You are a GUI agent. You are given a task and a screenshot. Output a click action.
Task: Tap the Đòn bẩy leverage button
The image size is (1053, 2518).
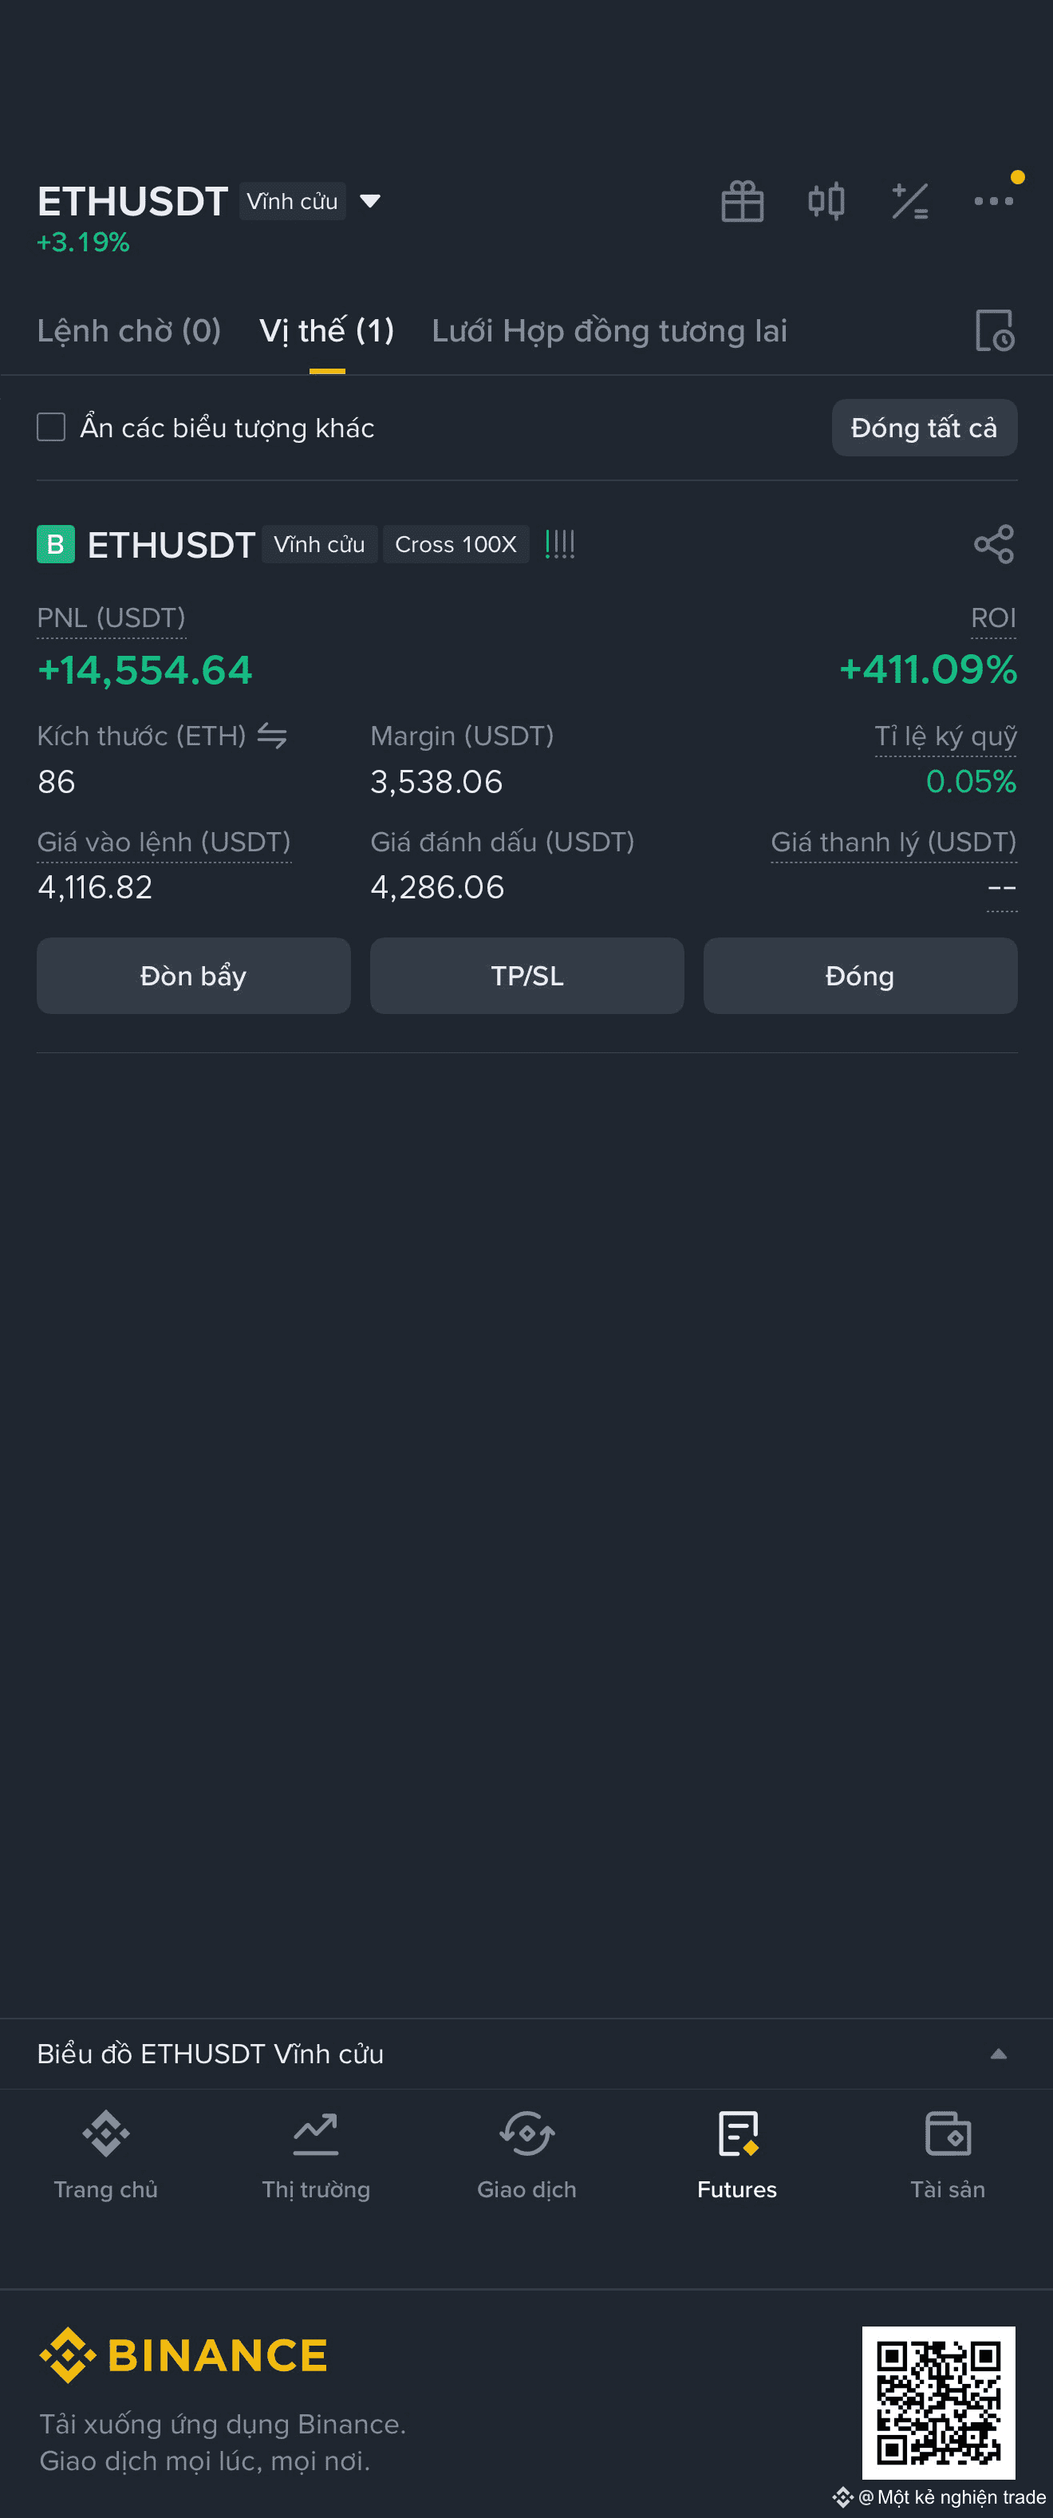(x=194, y=976)
